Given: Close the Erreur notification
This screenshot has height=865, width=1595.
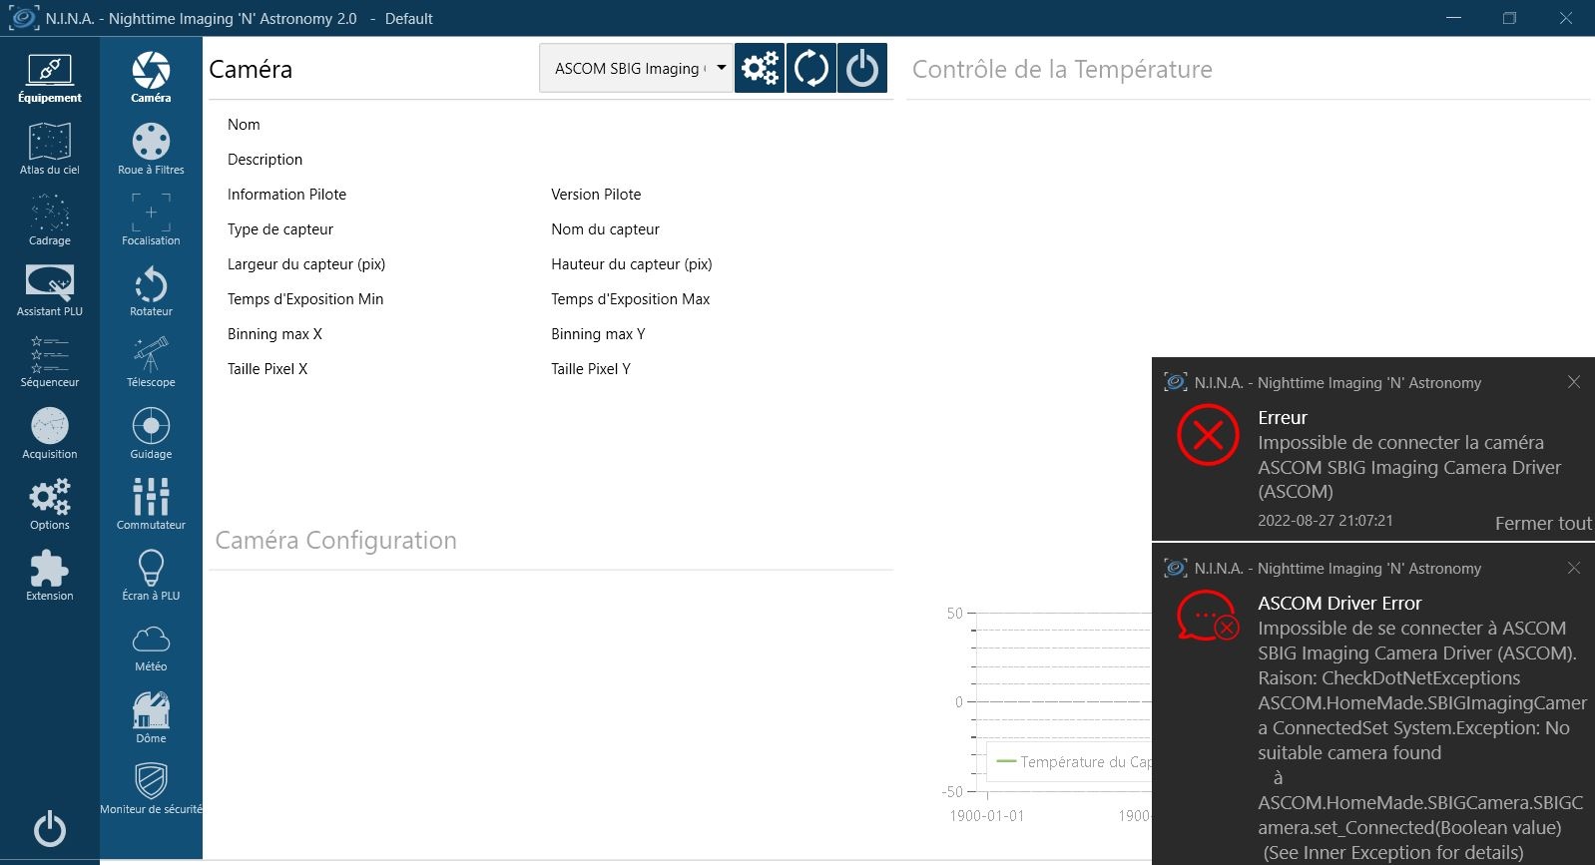Looking at the screenshot, I should [x=1574, y=382].
